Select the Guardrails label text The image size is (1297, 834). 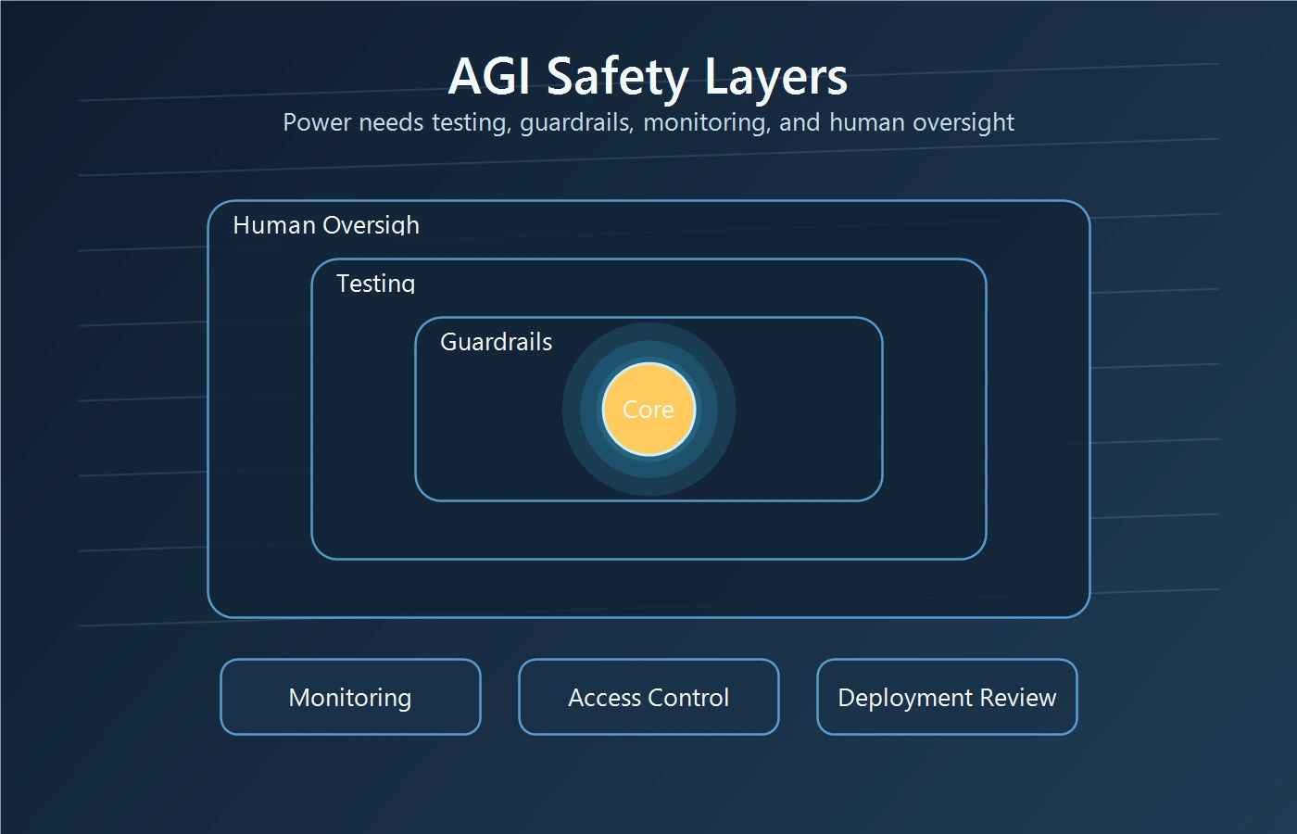click(x=496, y=341)
